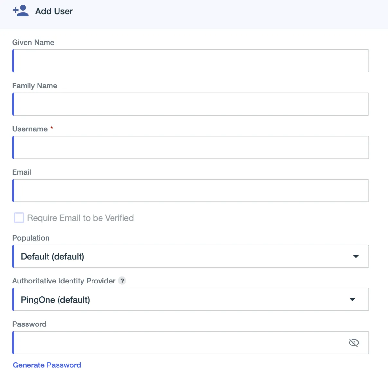
Task: Click into the Username field
Action: (x=191, y=148)
